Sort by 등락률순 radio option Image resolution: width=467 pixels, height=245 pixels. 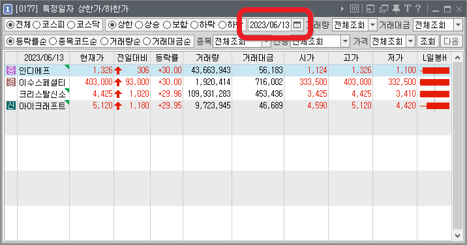coord(10,41)
